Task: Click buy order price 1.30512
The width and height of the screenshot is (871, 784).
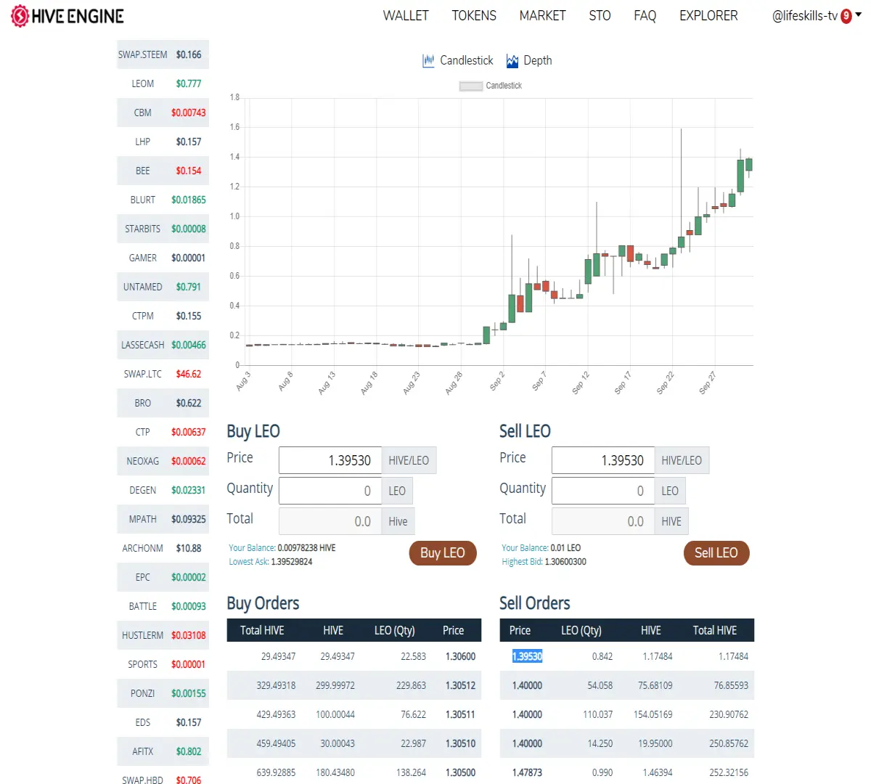Action: tap(460, 685)
